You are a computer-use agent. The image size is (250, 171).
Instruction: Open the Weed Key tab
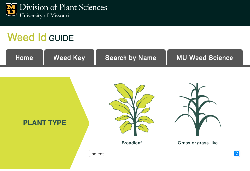(69, 58)
